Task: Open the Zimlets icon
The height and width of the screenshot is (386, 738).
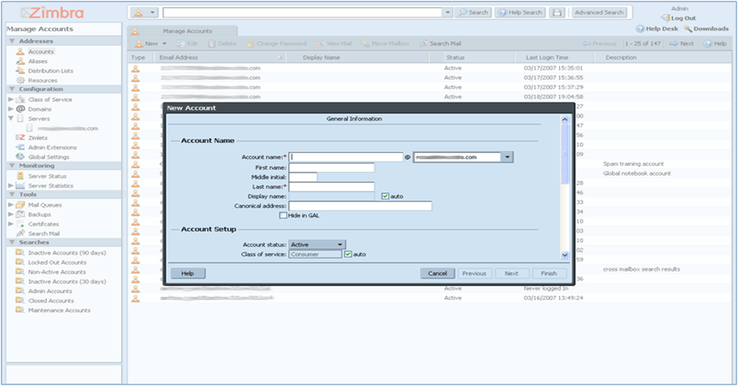Action: [x=20, y=138]
